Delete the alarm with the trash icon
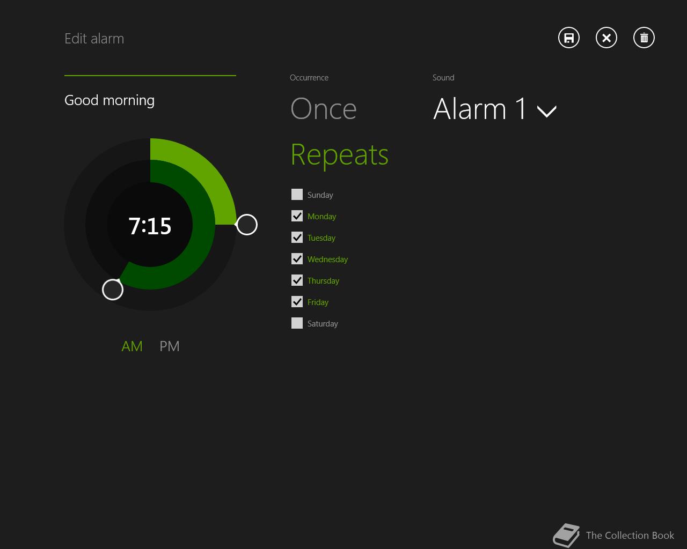Screen dimensions: 687x549 (644, 38)
